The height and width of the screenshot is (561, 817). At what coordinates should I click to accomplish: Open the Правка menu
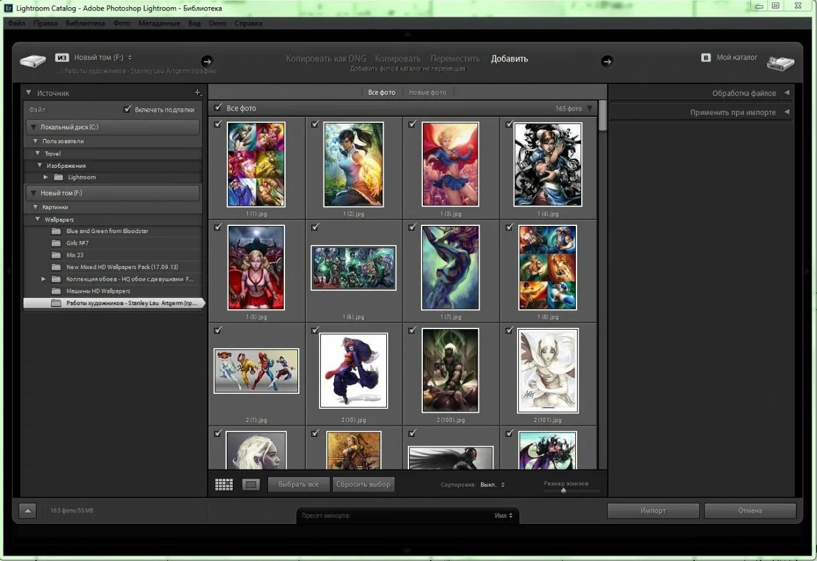pos(45,23)
